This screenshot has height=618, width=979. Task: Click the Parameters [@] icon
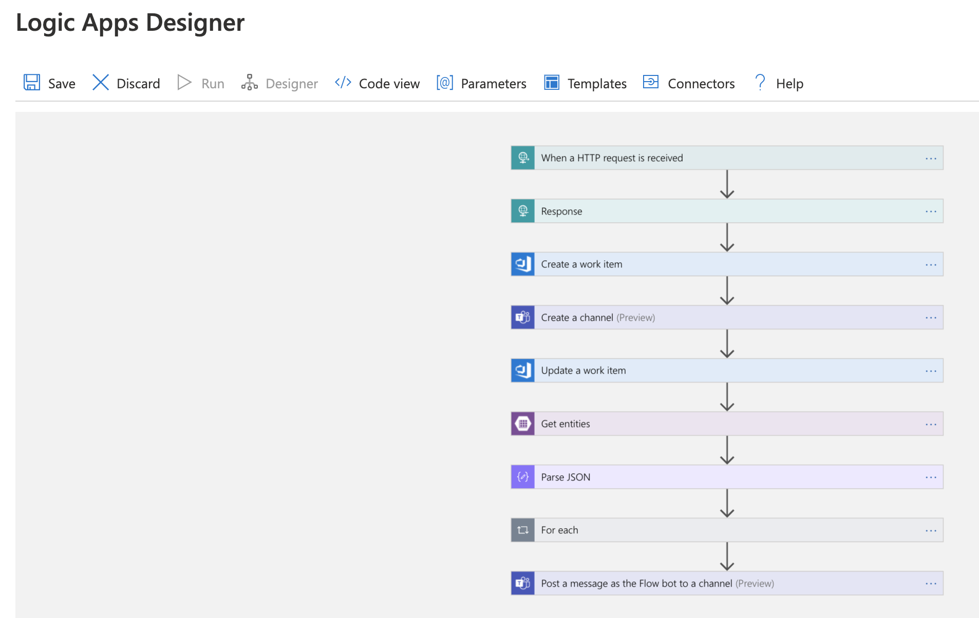click(x=445, y=82)
